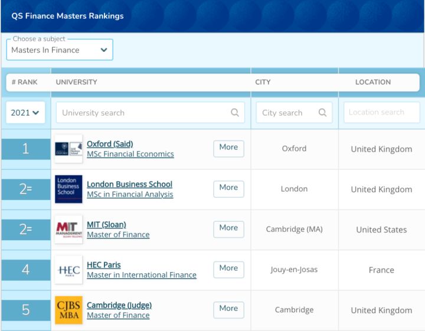425x331 pixels.
Task: Open Cambridge Judge's Master of Finance link
Action: pyautogui.click(x=118, y=315)
